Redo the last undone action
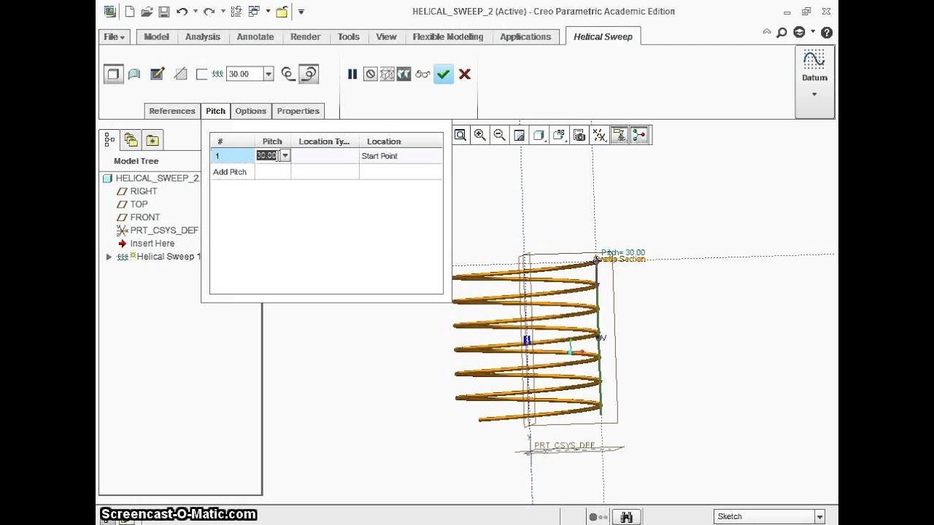934x525 pixels. (x=209, y=12)
